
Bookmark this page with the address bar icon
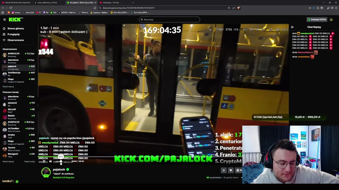coord(95,8)
